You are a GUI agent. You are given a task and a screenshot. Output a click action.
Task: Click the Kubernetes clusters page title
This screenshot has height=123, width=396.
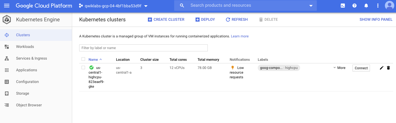[x=102, y=20]
